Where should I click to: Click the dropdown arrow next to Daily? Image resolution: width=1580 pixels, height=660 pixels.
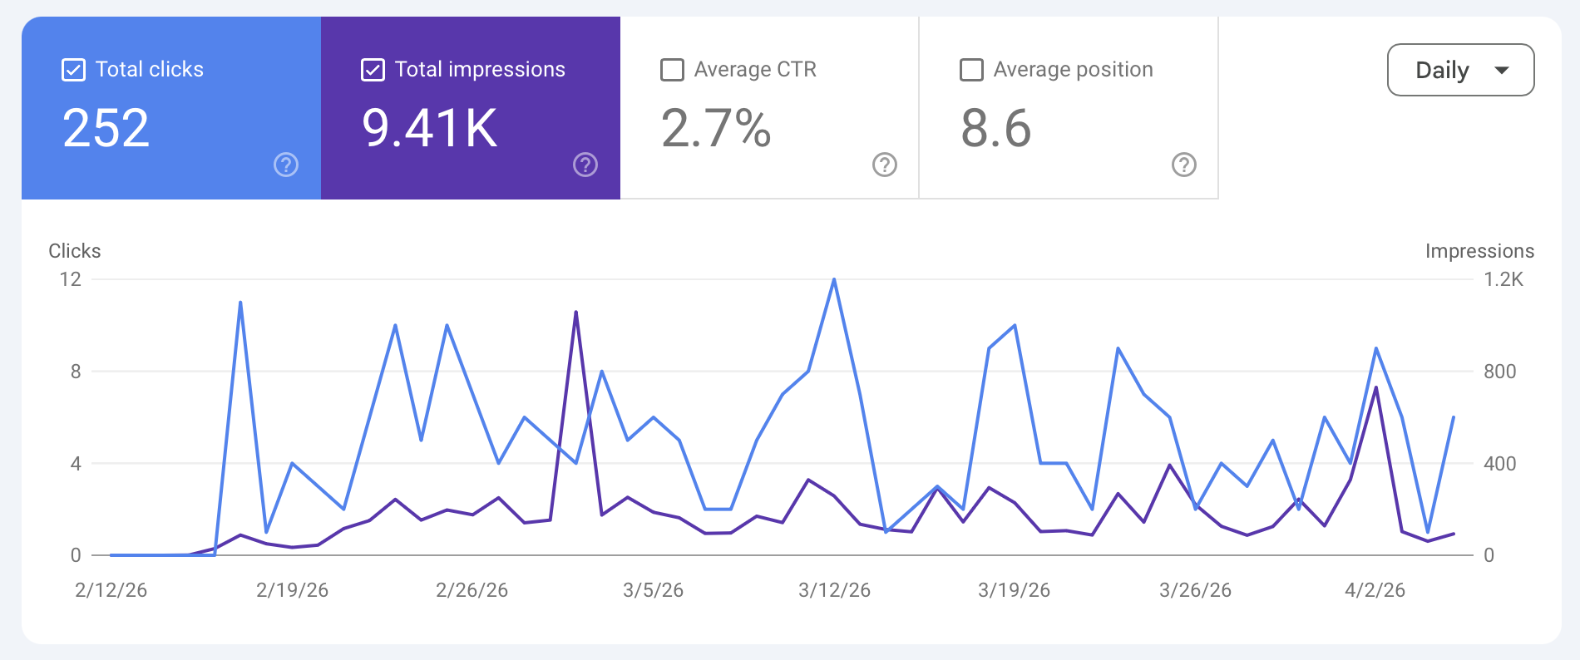tap(1502, 70)
